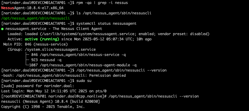
Task: Click the 'sudo su' command
Action: pos(84,81)
